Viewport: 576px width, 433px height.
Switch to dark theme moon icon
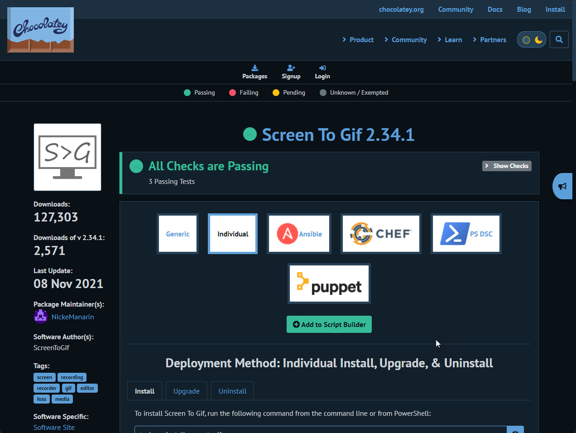(x=539, y=40)
